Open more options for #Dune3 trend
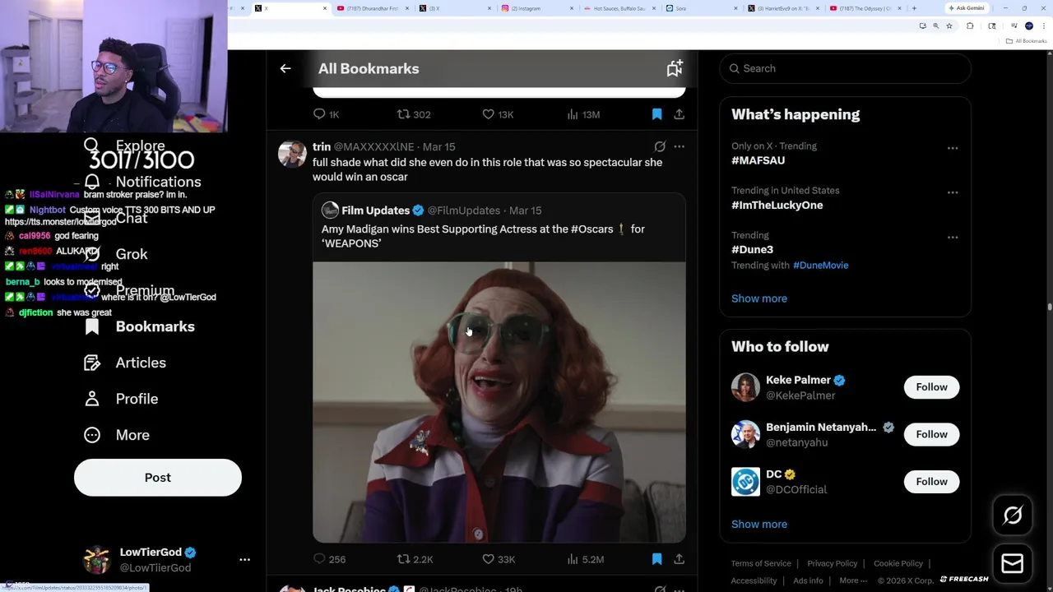The image size is (1053, 592). 953,237
